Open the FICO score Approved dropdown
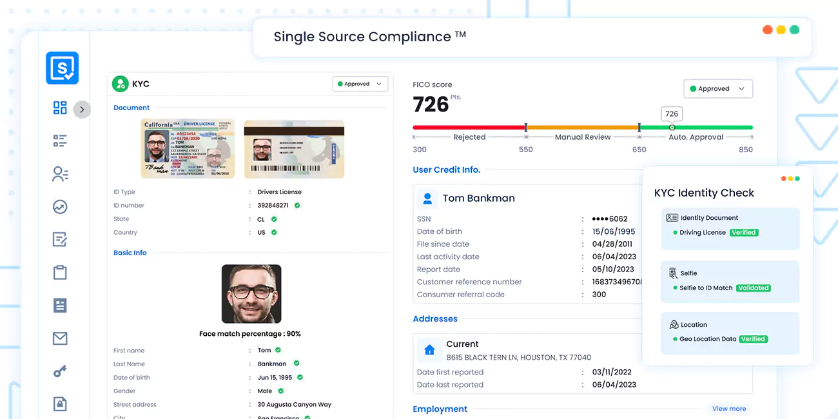This screenshot has height=419, width=838. click(718, 88)
